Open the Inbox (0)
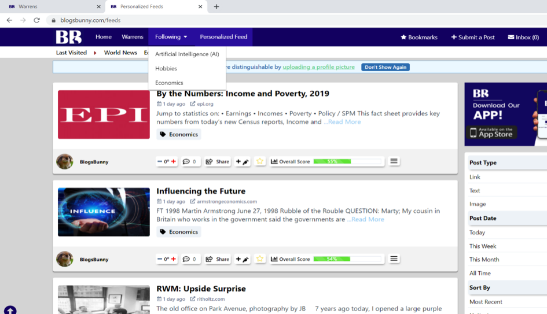Viewport: 547px width, 314px height. point(523,37)
